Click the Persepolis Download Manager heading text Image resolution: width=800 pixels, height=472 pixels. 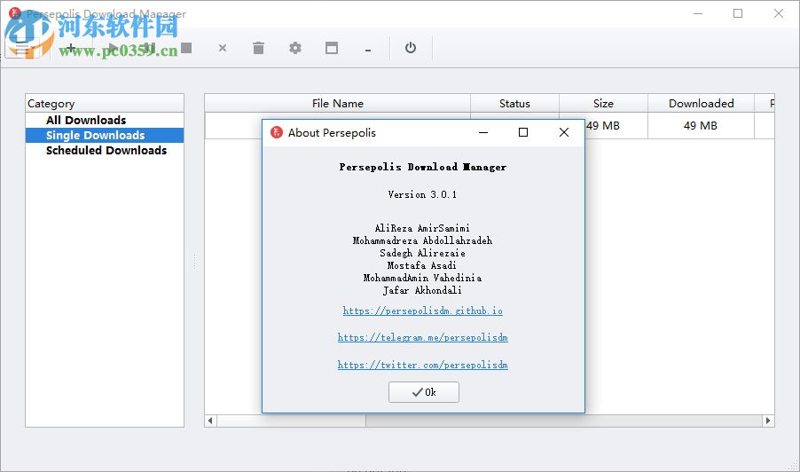(x=423, y=167)
